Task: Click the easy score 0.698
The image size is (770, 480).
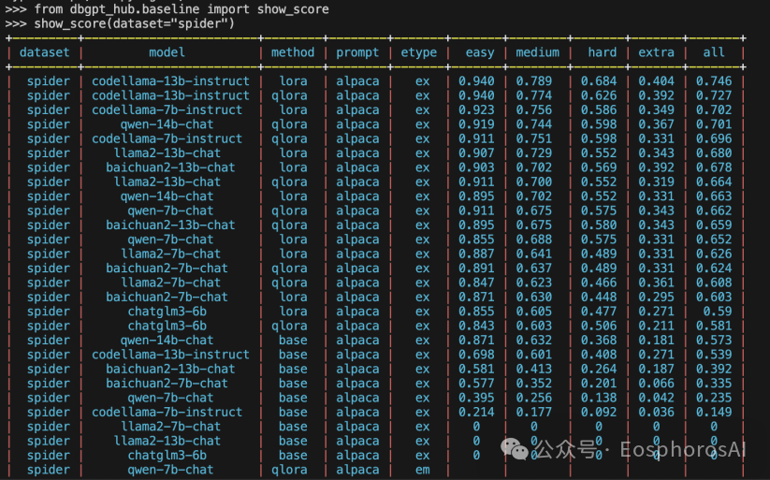Action: click(476, 355)
